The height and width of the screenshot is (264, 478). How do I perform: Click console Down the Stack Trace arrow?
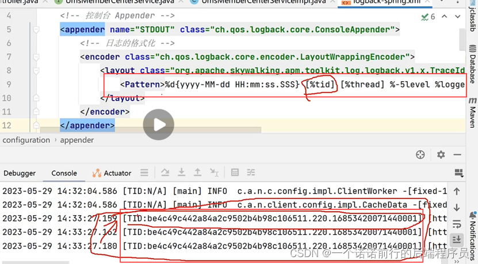pyautogui.click(x=457, y=208)
